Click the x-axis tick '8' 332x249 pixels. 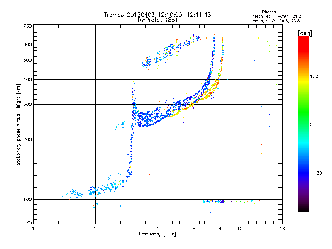coord(220,229)
